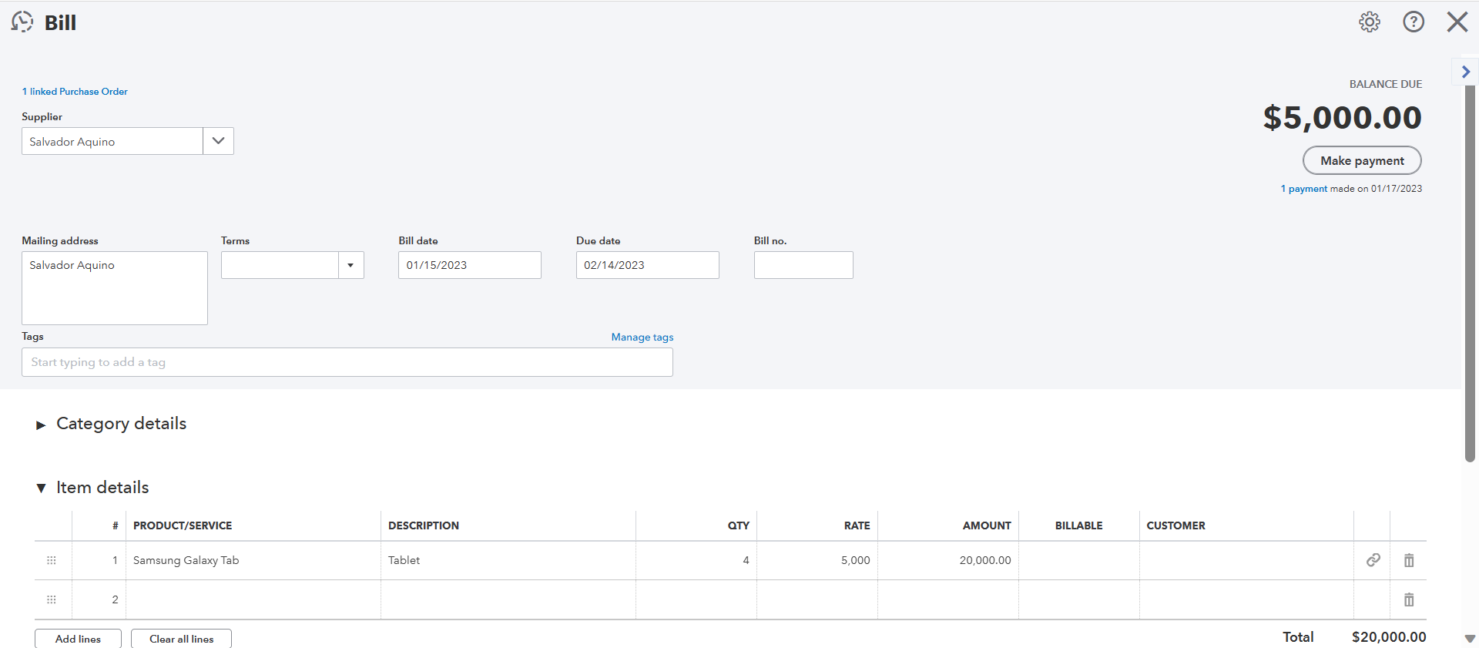This screenshot has width=1479, height=648.
Task: Delete line 1 with trash icon
Action: [x=1408, y=560]
